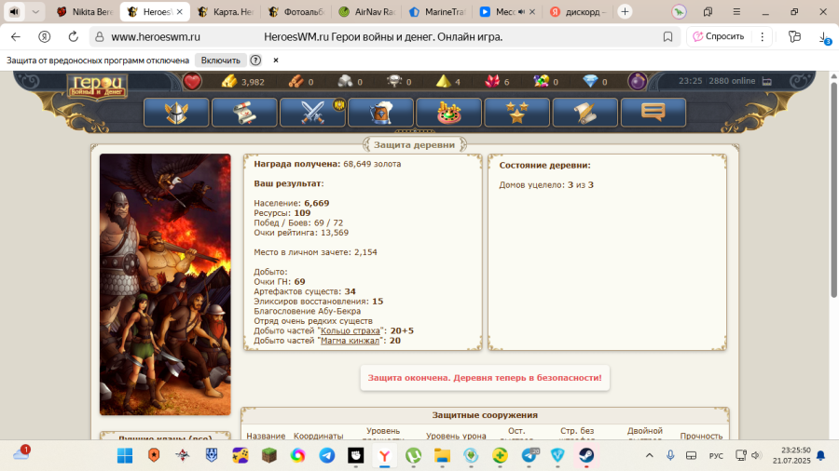Dismiss the malware protection notification bar
839x471 pixels.
pos(276,61)
